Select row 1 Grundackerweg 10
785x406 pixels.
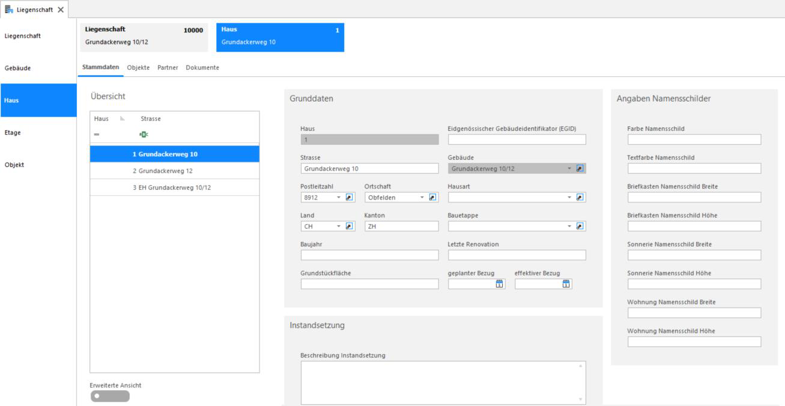(x=175, y=154)
